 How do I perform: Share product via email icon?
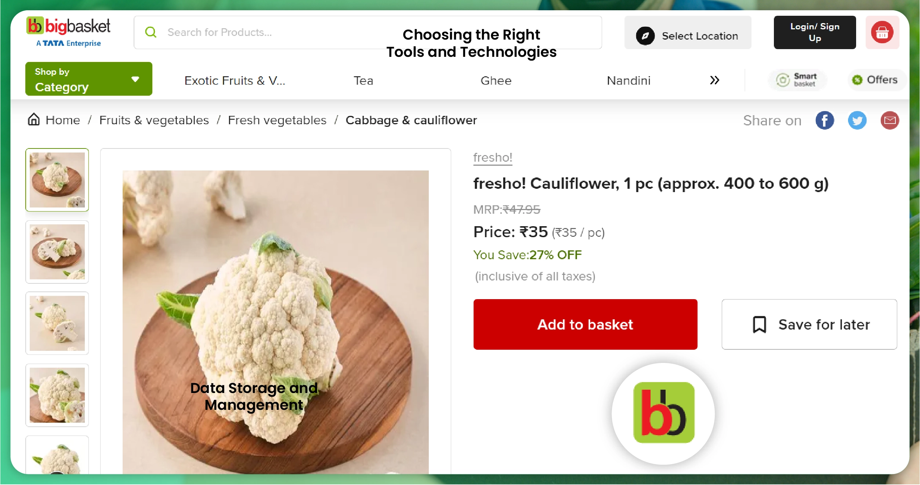890,120
